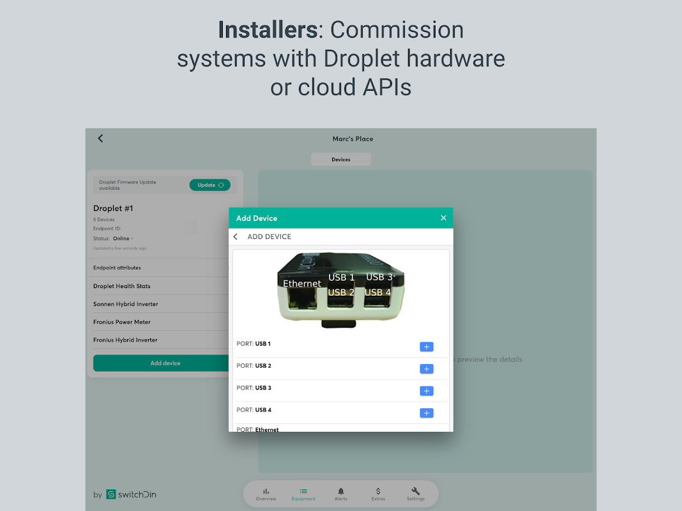The width and height of the screenshot is (682, 511).
Task: Add a device on port USB 4
Action: (427, 413)
